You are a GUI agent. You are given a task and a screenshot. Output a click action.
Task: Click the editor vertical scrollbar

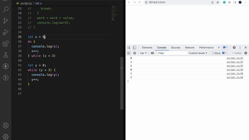click(x=122, y=83)
